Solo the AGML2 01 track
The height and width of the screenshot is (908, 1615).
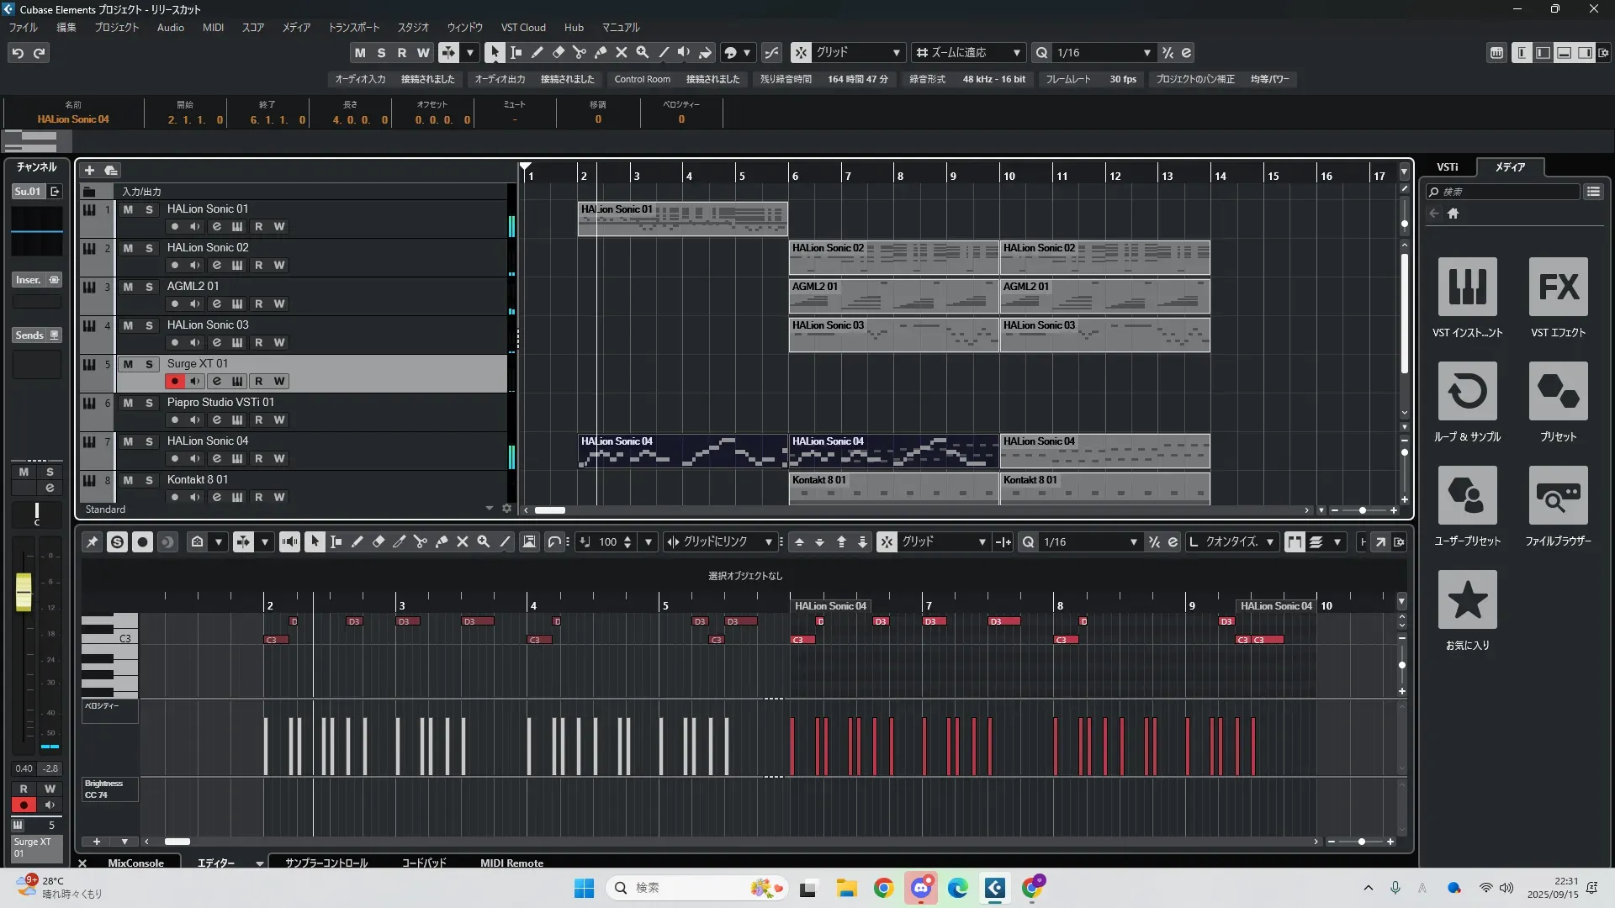coord(149,287)
